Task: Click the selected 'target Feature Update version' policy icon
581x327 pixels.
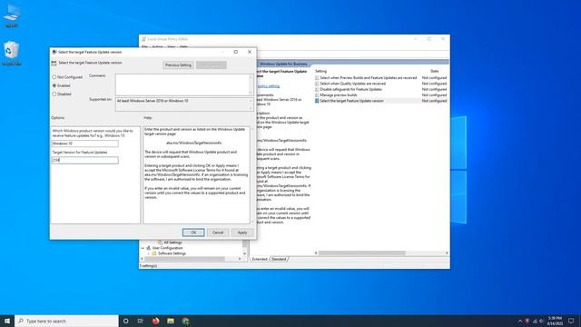Action: [317, 101]
